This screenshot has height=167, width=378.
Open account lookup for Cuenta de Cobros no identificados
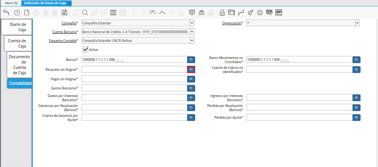point(357,70)
